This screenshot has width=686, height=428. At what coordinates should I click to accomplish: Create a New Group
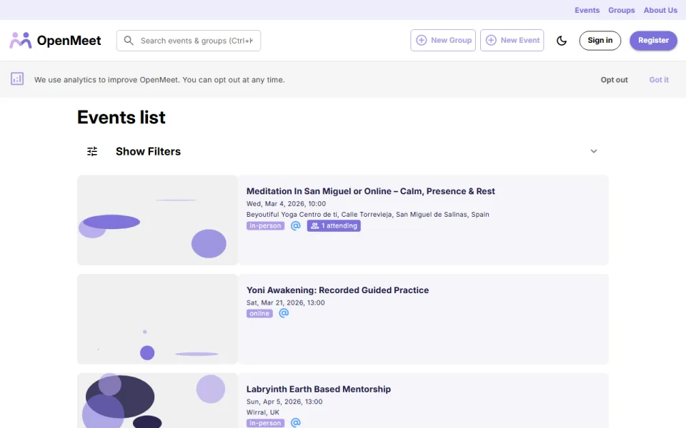(x=443, y=40)
